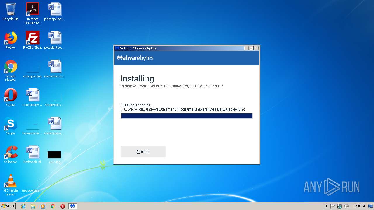The height and width of the screenshot is (210, 374).
Task: Select the kitchenok.rtf document icon
Action: [x=32, y=155]
